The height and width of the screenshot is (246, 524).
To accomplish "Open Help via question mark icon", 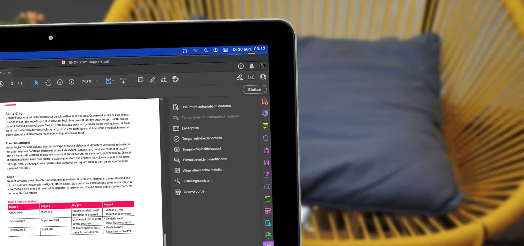I will pyautogui.click(x=241, y=66).
